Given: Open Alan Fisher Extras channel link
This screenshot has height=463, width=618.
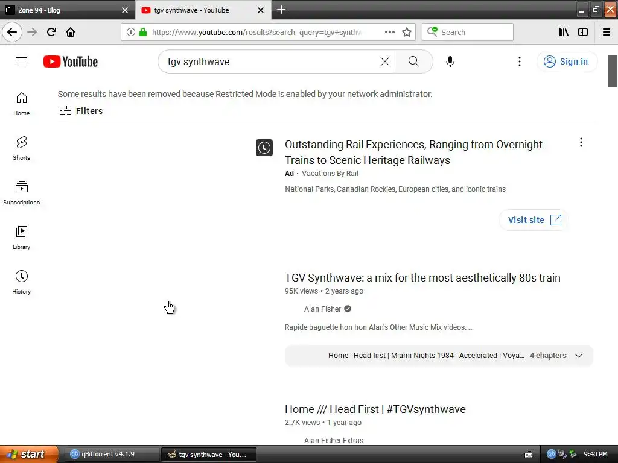Looking at the screenshot, I should pyautogui.click(x=333, y=441).
